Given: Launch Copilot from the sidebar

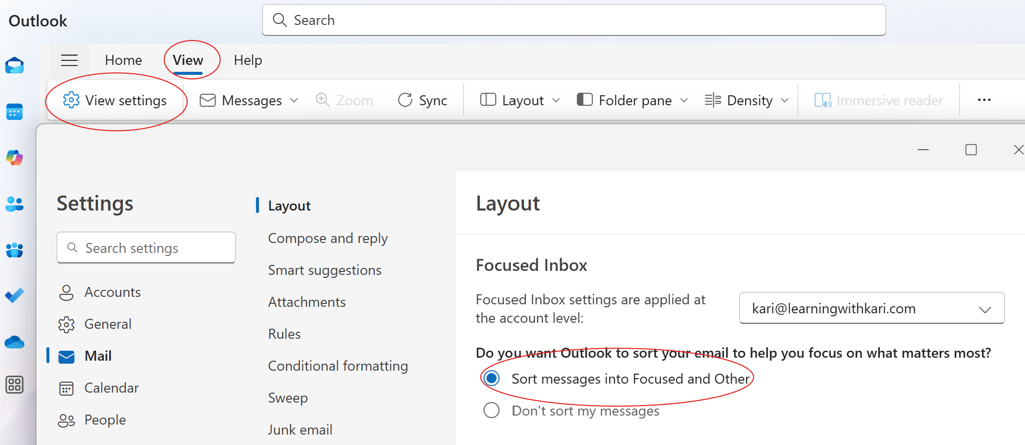Looking at the screenshot, I should pos(14,158).
